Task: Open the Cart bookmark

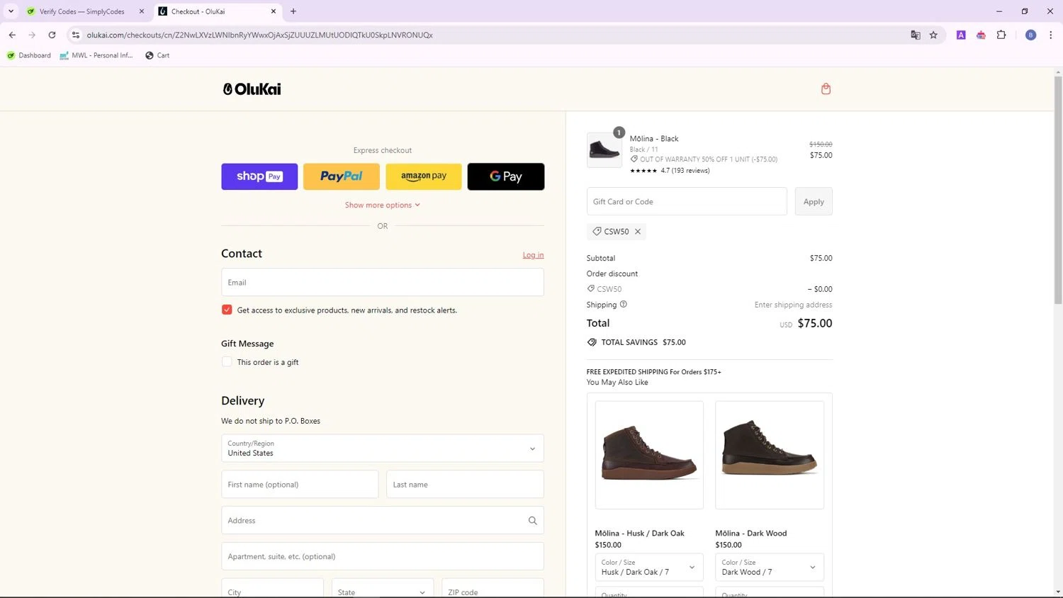Action: (157, 55)
